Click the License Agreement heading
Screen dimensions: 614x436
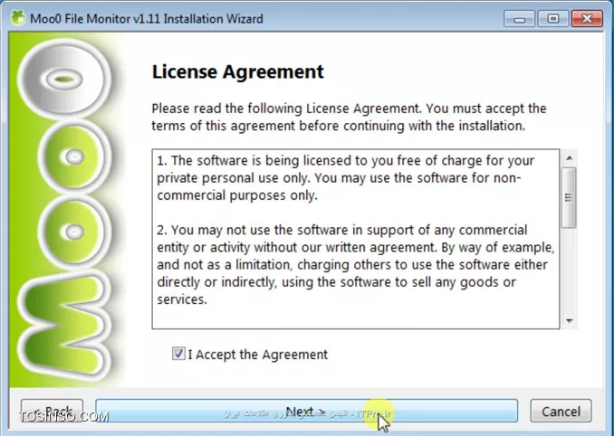[x=237, y=72]
